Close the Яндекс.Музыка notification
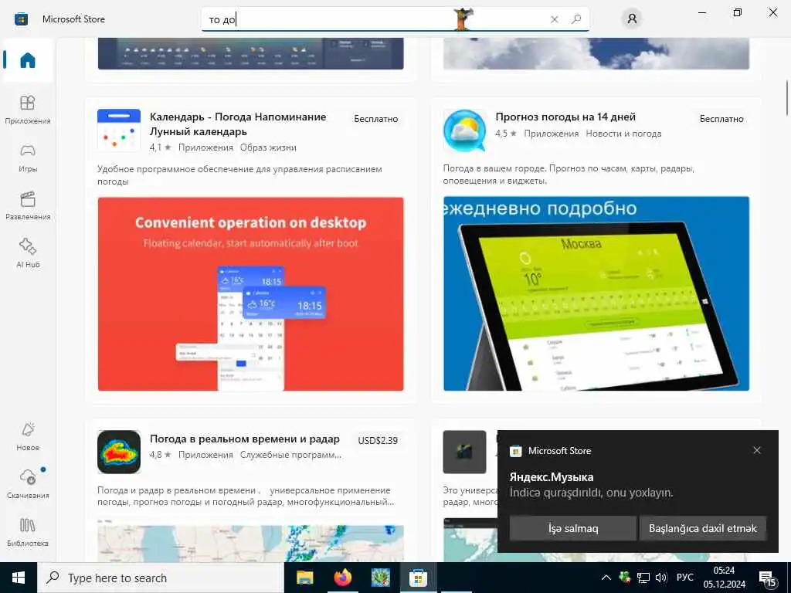 pyautogui.click(x=757, y=450)
